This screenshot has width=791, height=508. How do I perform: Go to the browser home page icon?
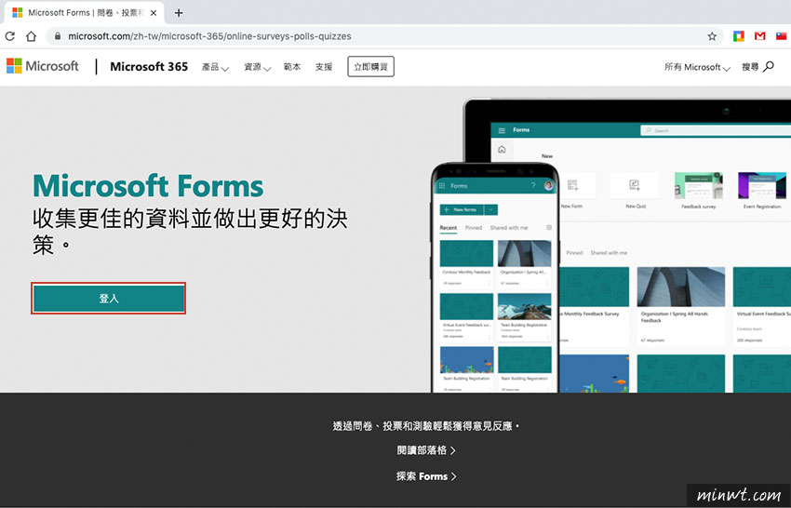[x=31, y=35]
